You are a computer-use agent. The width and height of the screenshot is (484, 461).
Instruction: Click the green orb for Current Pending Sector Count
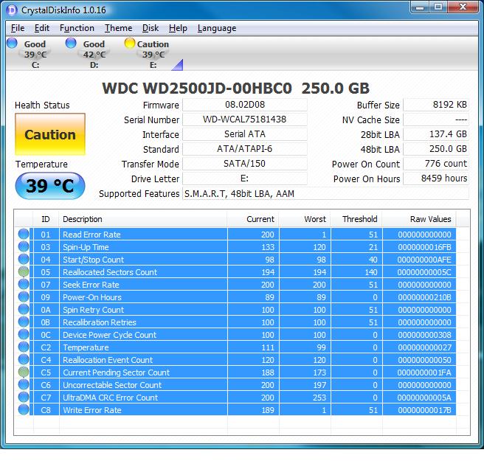click(x=24, y=372)
